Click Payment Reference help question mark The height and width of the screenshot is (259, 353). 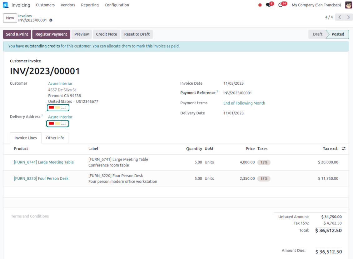[217, 92]
